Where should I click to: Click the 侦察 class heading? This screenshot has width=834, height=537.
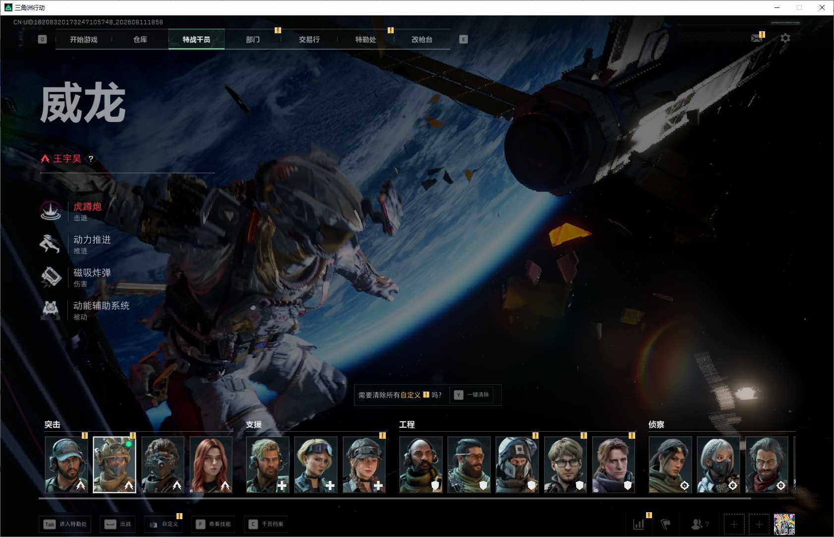[656, 425]
